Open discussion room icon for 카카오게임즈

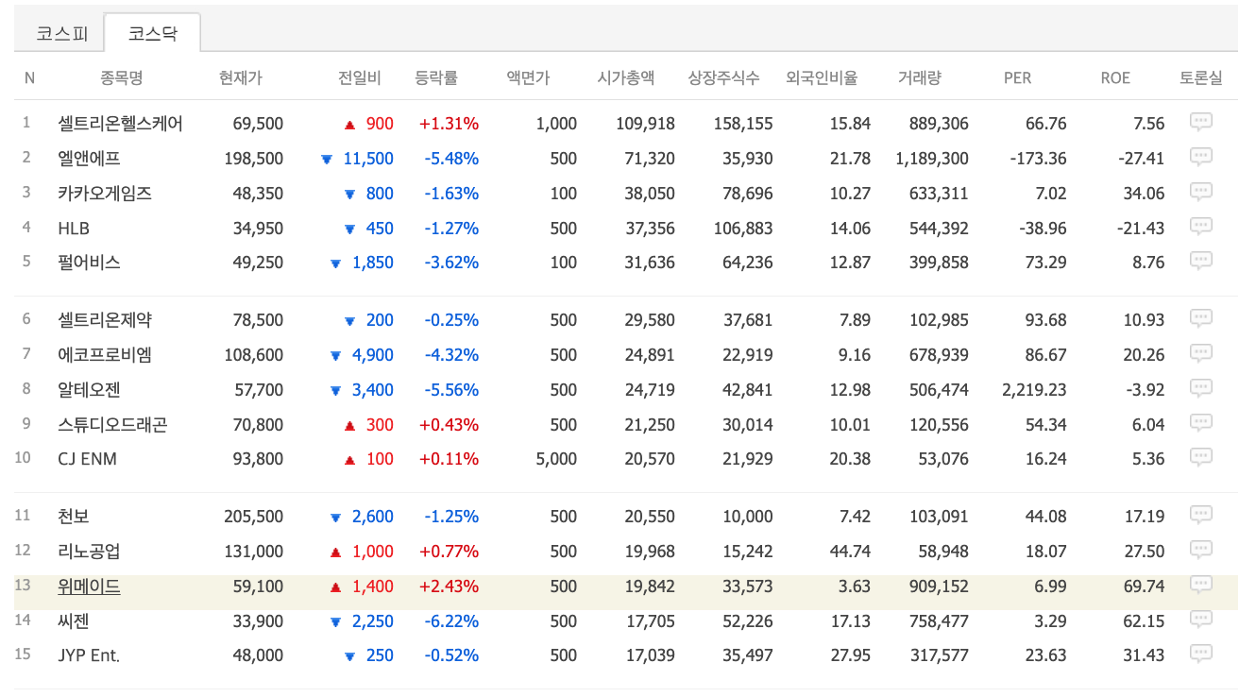(1200, 192)
